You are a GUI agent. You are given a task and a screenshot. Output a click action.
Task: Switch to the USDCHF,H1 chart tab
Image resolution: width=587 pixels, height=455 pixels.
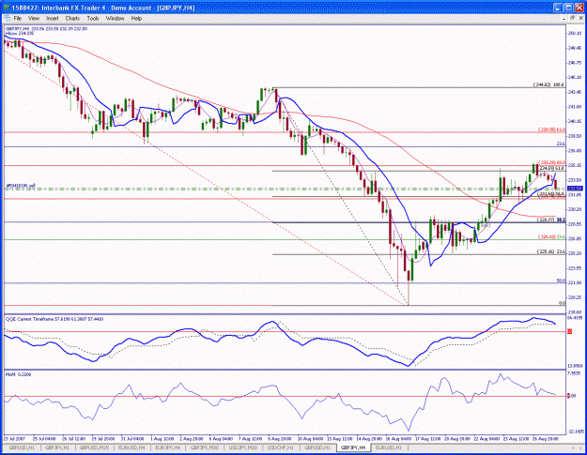point(281,447)
